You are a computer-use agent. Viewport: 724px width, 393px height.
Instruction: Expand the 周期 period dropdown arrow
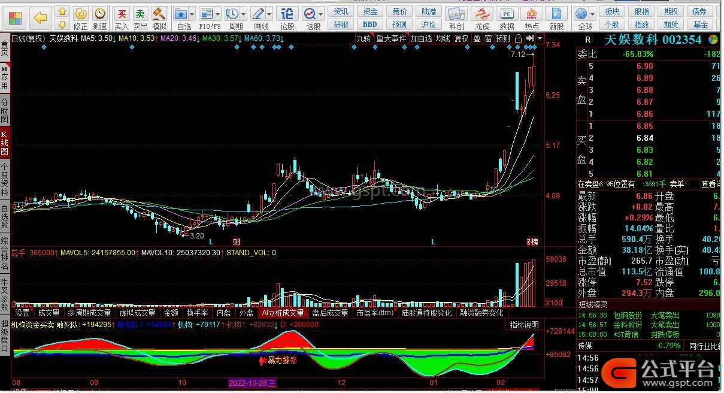243,14
